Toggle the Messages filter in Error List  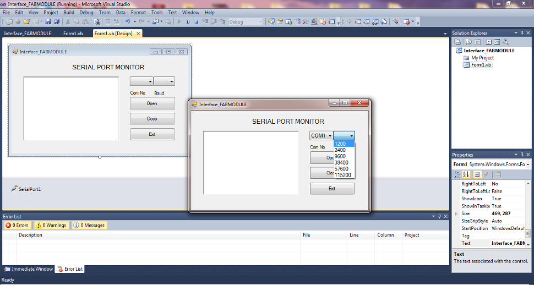pos(89,225)
